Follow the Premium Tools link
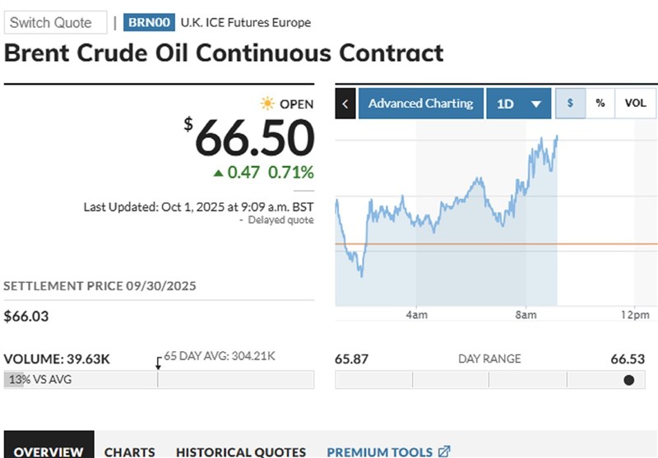 (379, 451)
